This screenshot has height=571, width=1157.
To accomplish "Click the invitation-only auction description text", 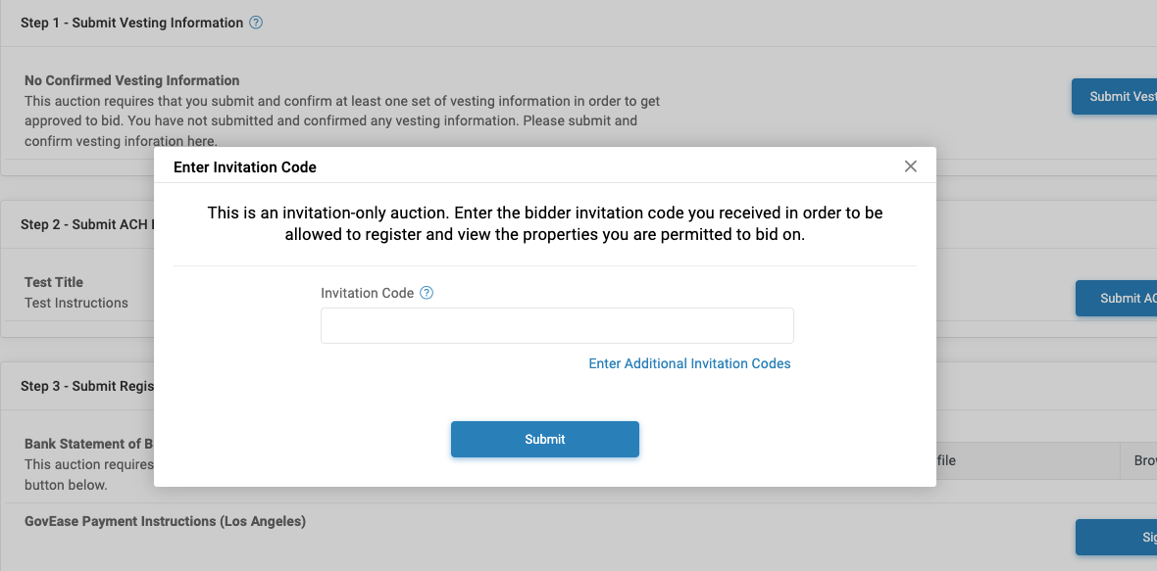I will coord(544,223).
